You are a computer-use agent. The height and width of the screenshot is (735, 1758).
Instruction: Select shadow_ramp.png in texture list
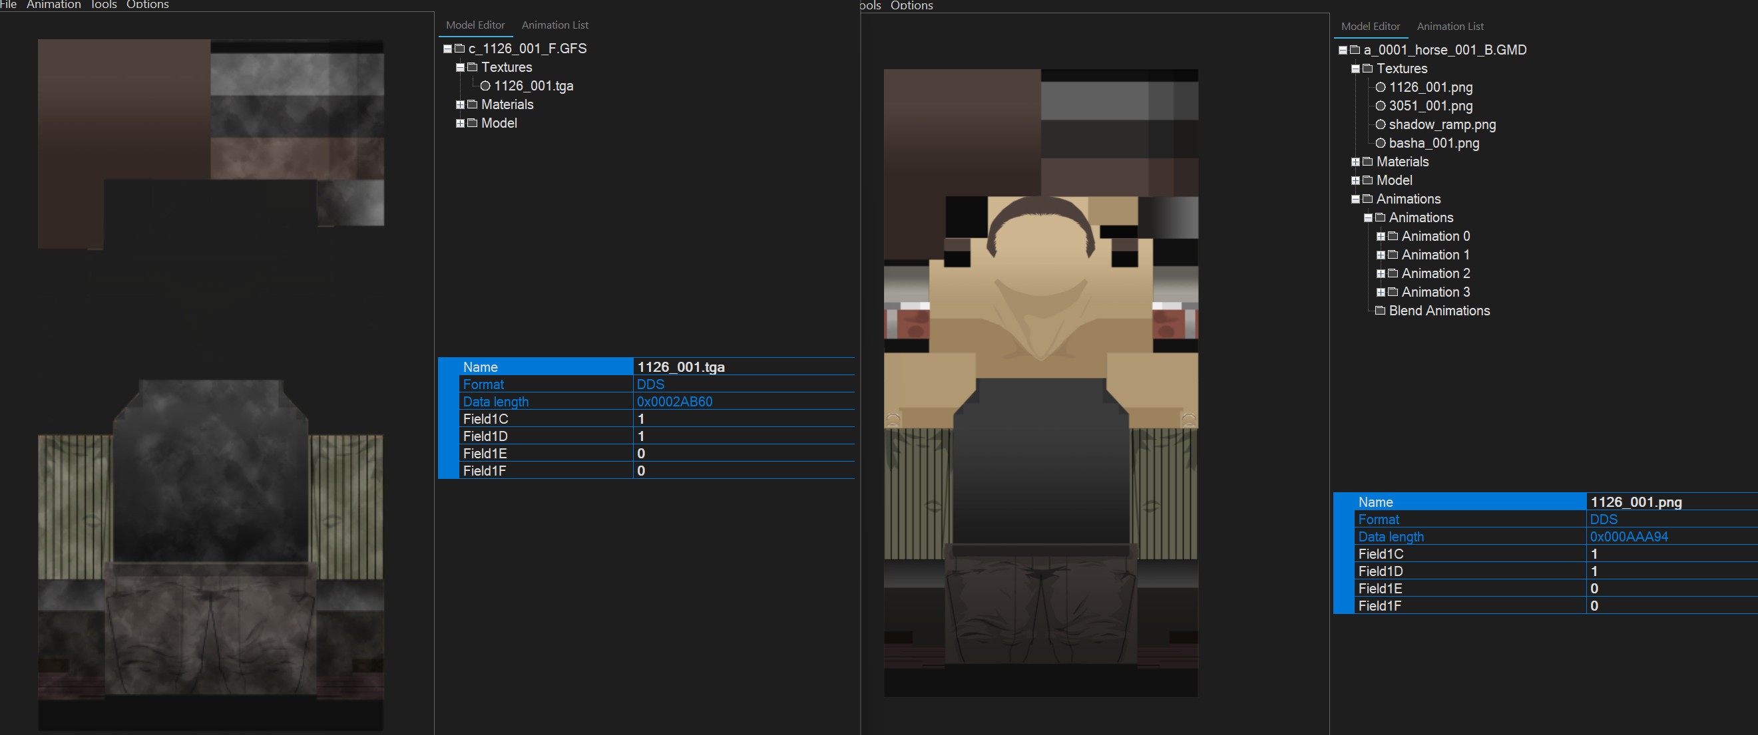[1442, 125]
